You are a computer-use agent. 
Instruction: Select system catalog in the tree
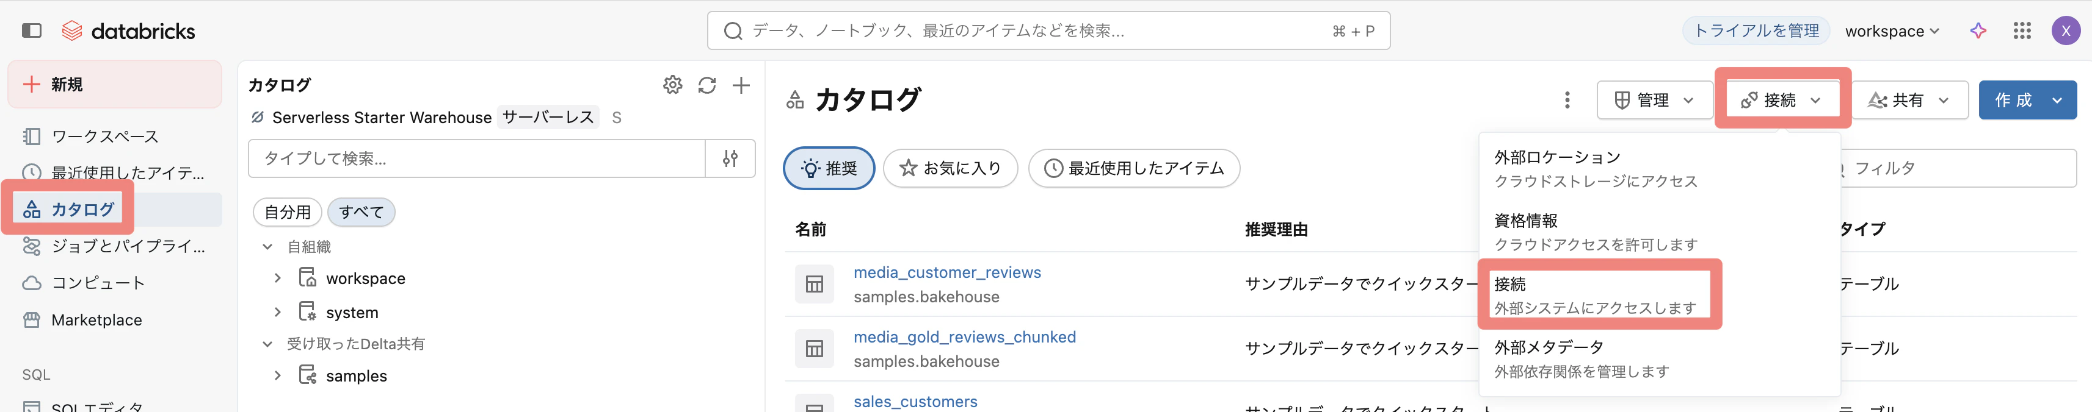click(x=352, y=312)
